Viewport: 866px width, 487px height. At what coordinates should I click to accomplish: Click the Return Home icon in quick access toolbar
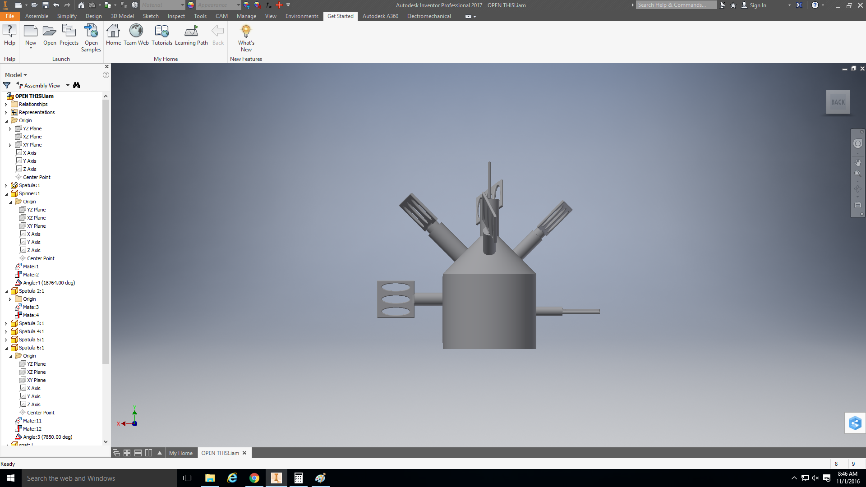[x=81, y=5]
